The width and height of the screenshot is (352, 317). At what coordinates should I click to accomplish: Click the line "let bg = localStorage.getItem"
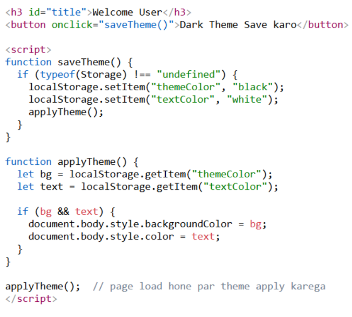click(x=145, y=175)
